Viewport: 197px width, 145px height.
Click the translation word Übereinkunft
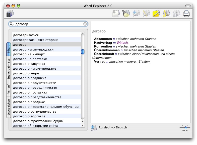104,54
